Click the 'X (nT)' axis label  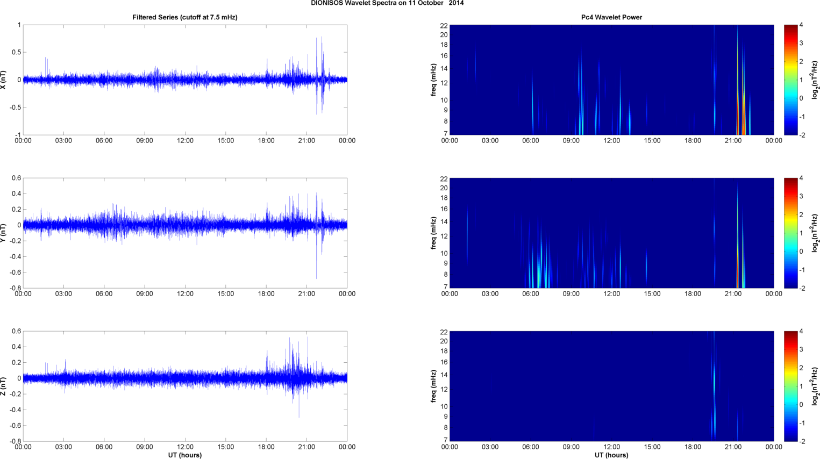[x=4, y=80]
